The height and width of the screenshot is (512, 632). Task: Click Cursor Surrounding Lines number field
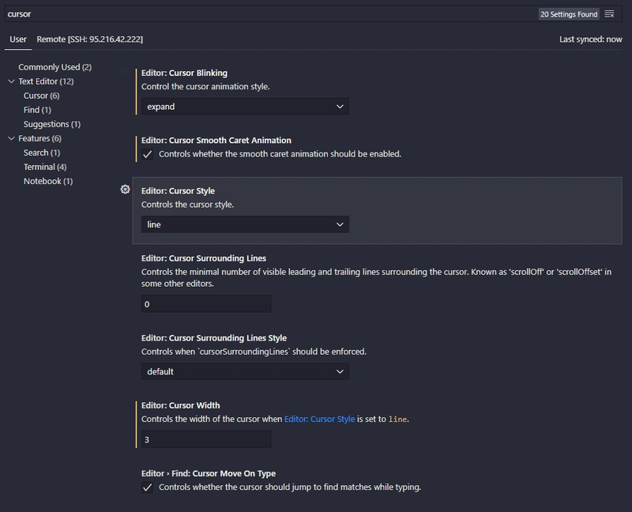tap(206, 304)
